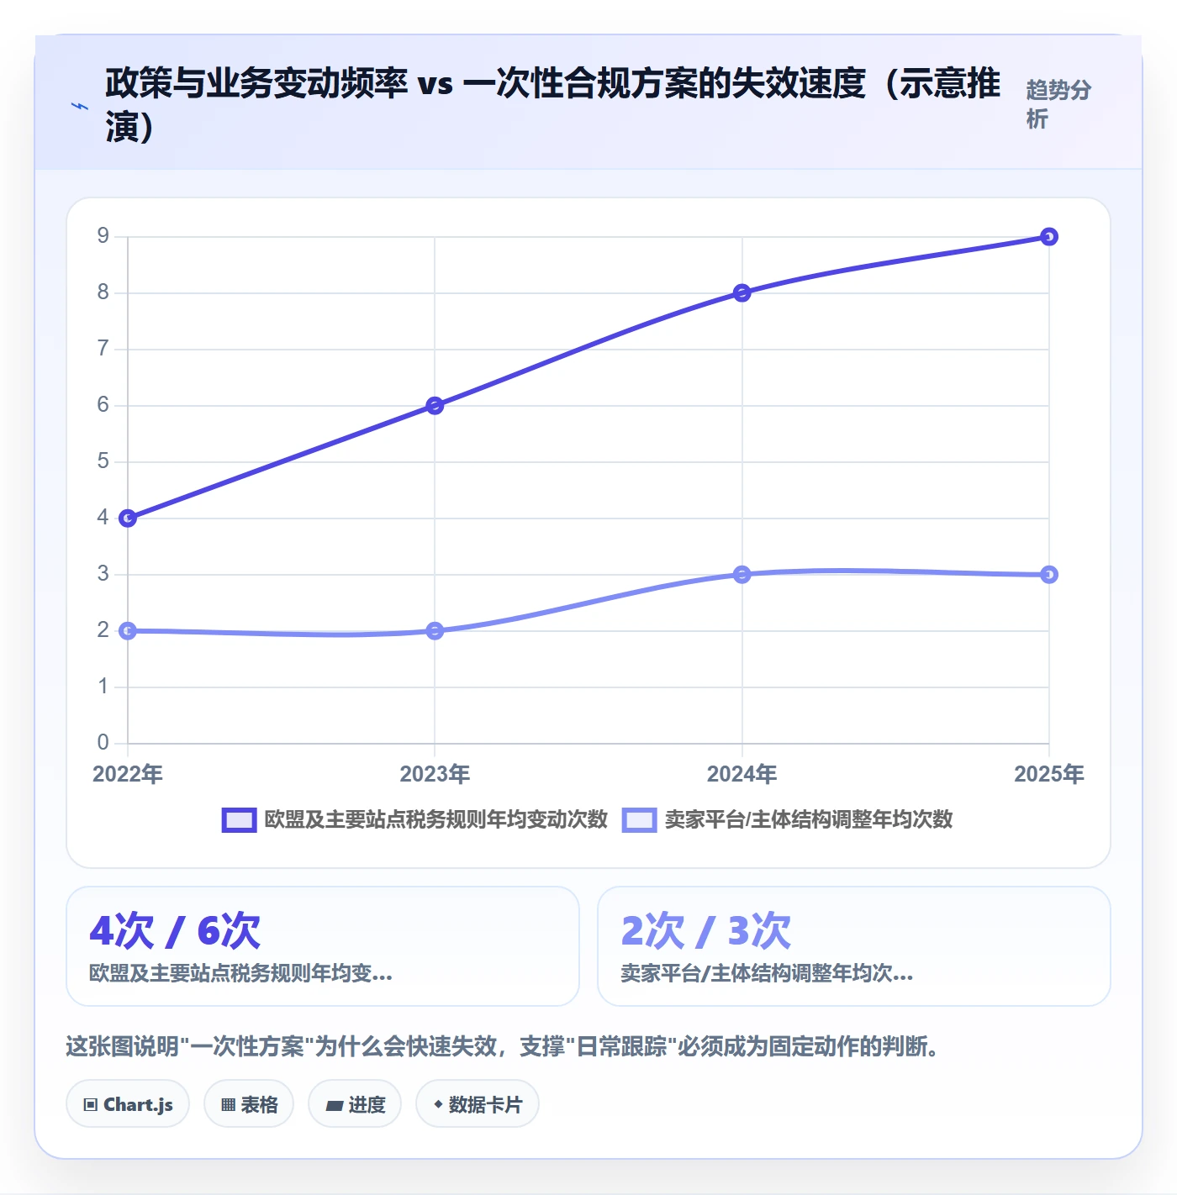Open the 2次 / 3次 data card

854,946
